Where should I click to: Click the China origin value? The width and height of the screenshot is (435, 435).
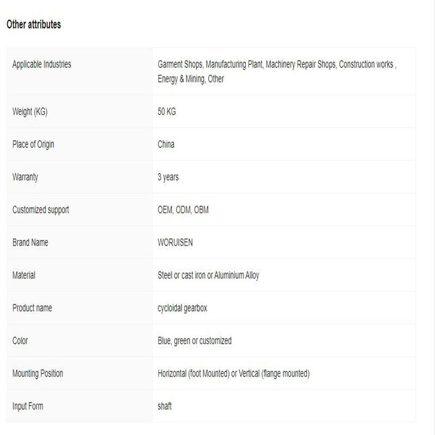click(166, 144)
